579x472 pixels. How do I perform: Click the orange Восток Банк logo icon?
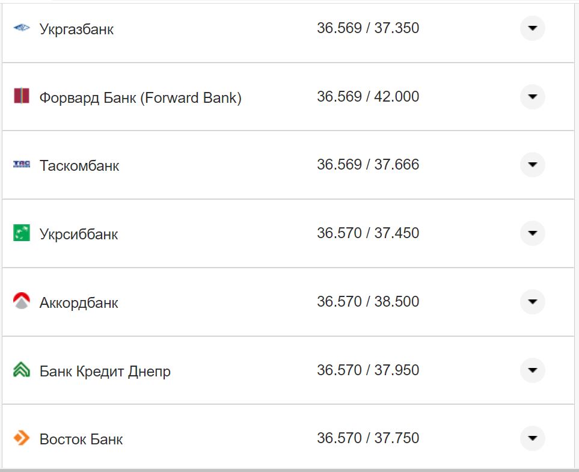[22, 438]
